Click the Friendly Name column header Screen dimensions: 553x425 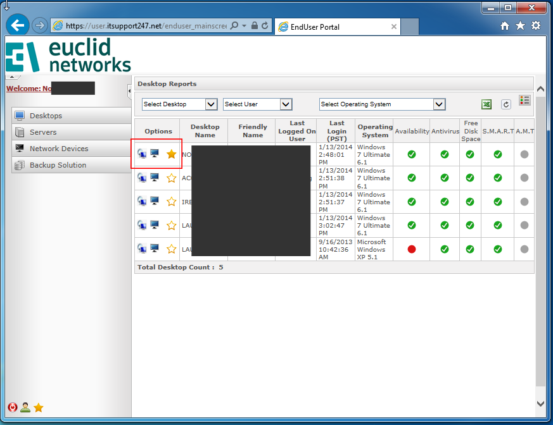click(x=253, y=131)
